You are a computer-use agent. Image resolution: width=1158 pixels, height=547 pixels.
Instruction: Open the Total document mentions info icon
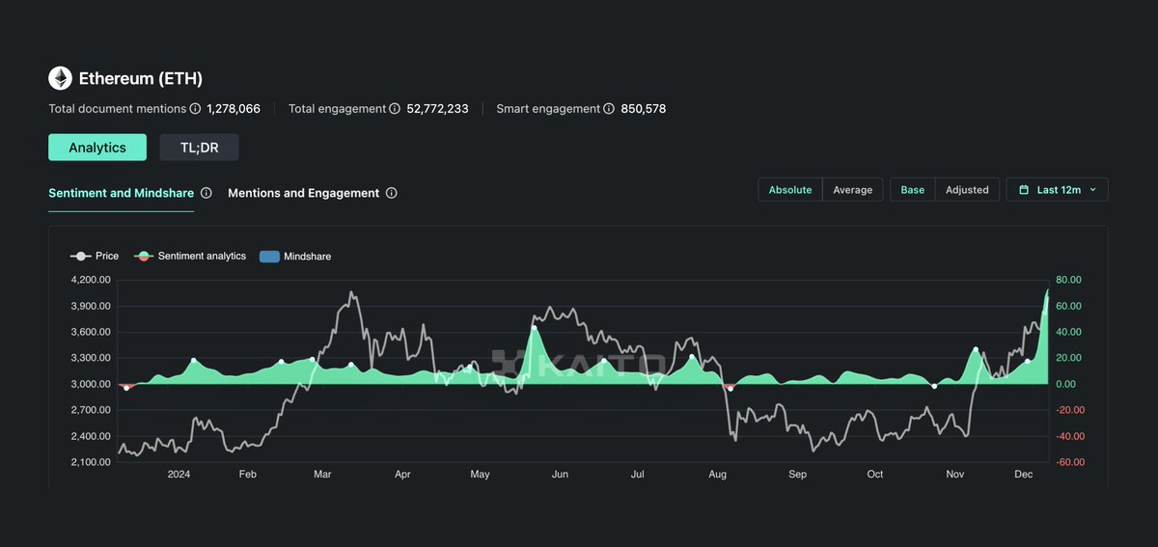(x=195, y=109)
